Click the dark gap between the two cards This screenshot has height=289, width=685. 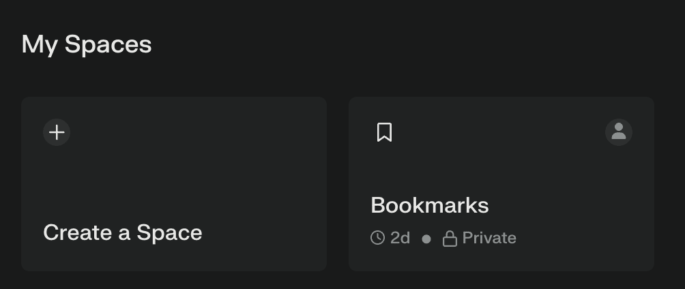click(x=338, y=184)
